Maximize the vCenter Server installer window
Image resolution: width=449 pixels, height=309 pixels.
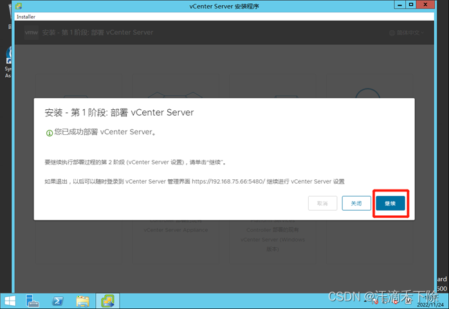[411, 5]
